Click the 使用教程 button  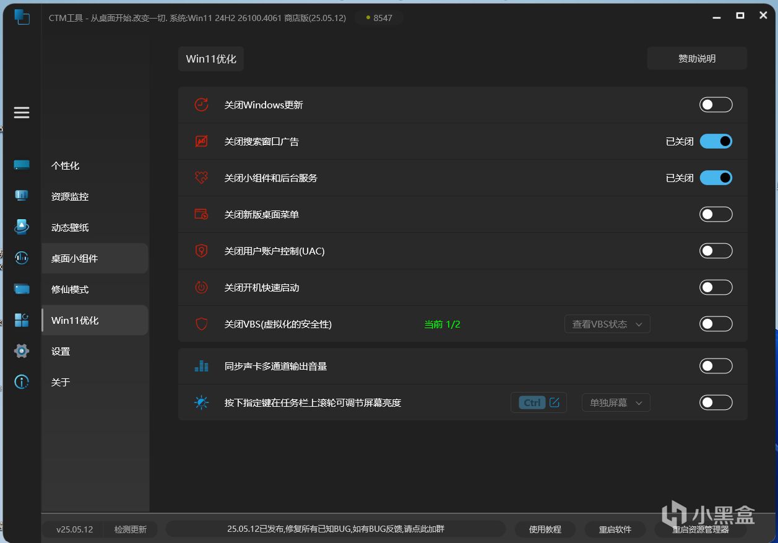click(545, 529)
